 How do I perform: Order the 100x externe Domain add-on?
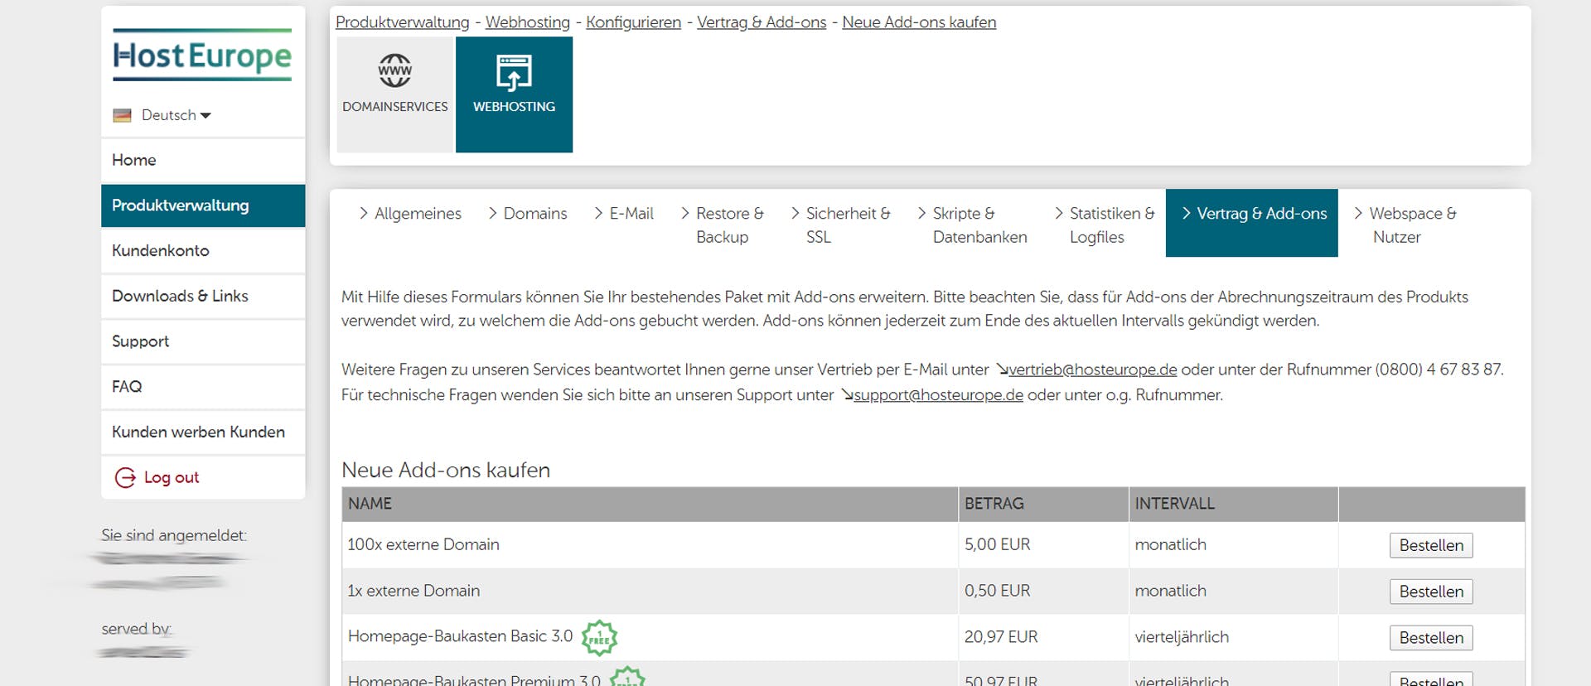(1431, 545)
